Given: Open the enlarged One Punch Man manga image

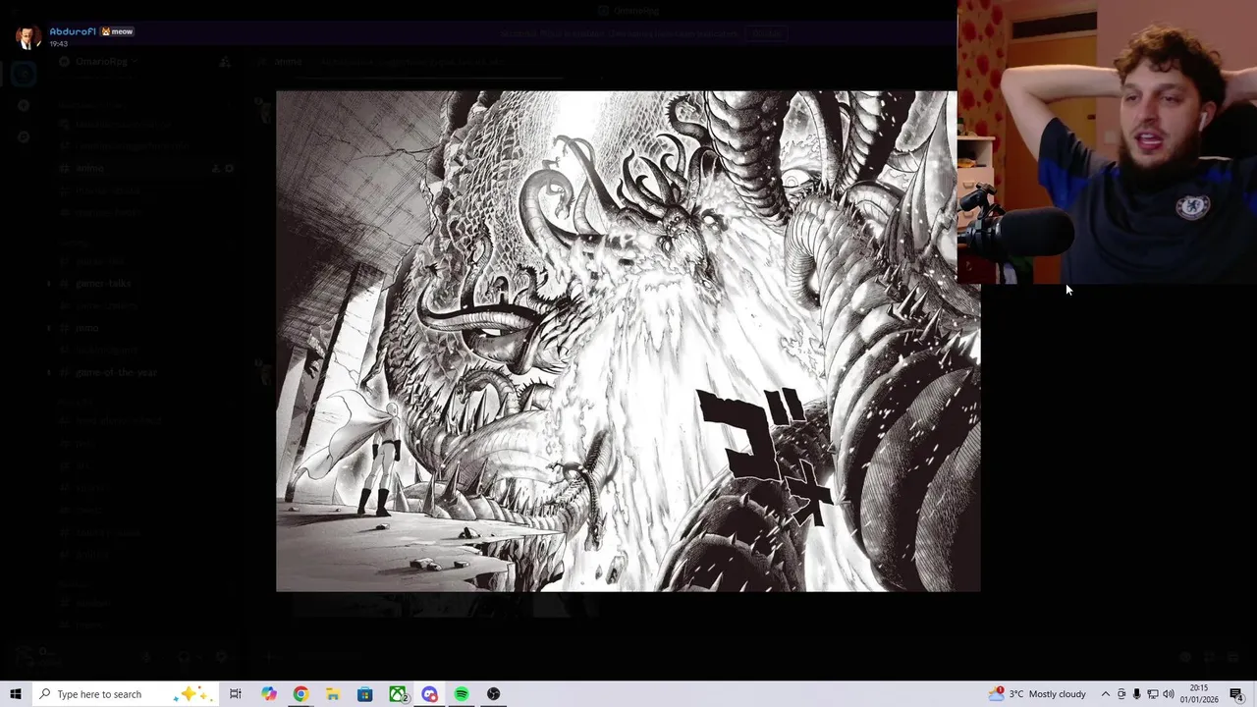Looking at the screenshot, I should (x=628, y=342).
